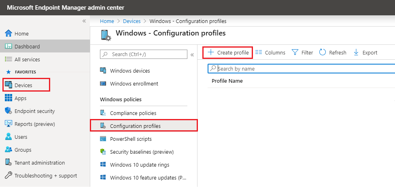
Task: Click the Export download arrow icon
Action: point(356,52)
